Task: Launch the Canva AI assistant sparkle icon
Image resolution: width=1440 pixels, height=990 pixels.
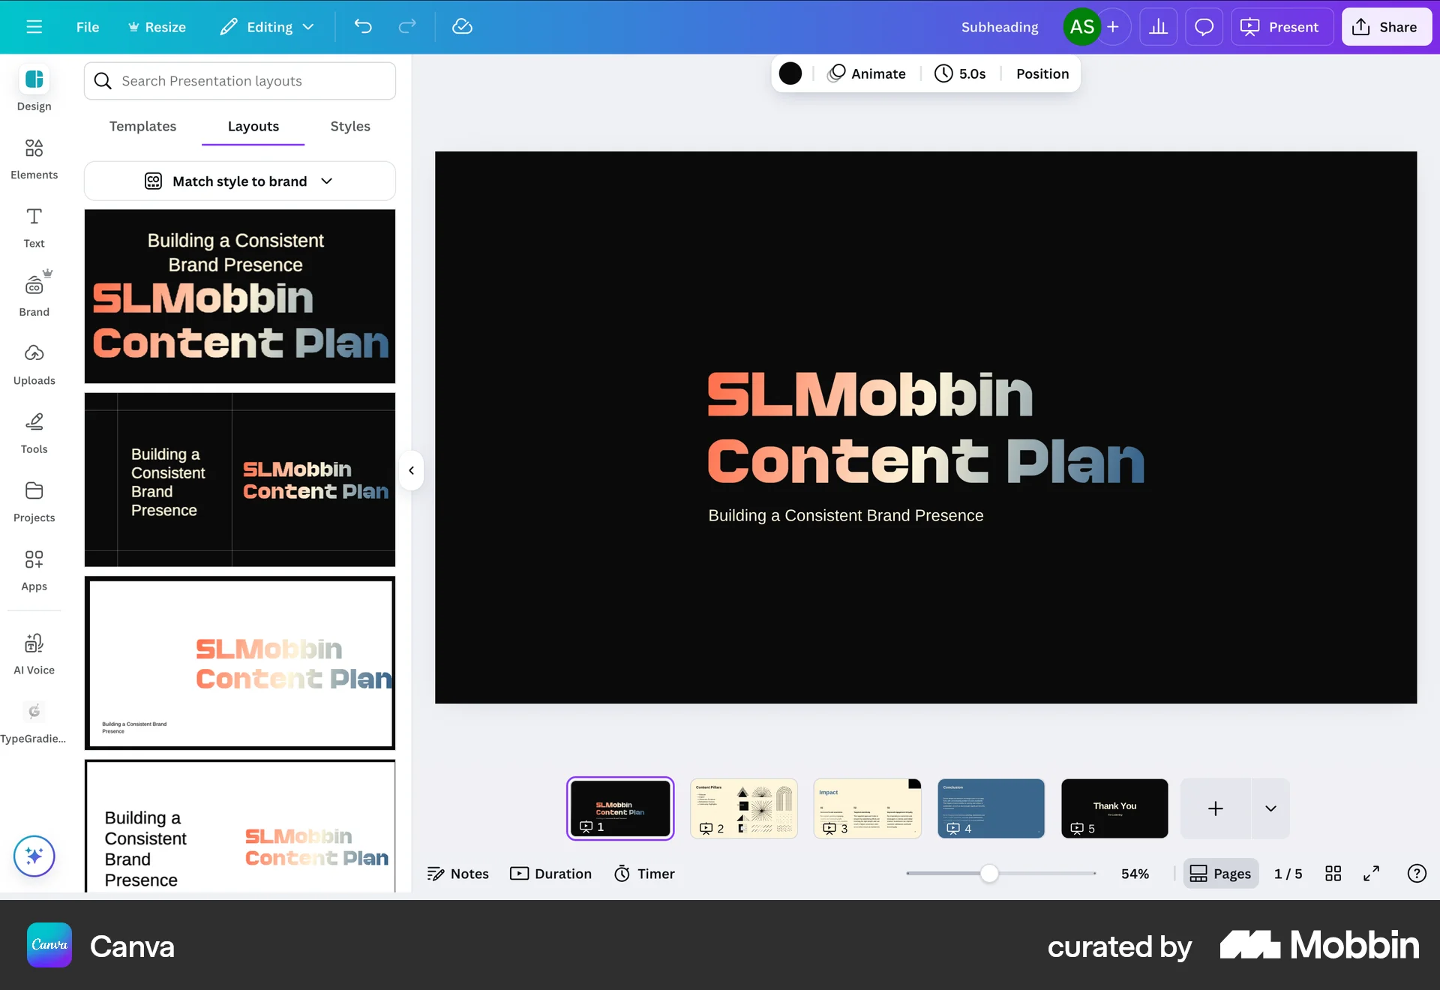Action: point(34,856)
